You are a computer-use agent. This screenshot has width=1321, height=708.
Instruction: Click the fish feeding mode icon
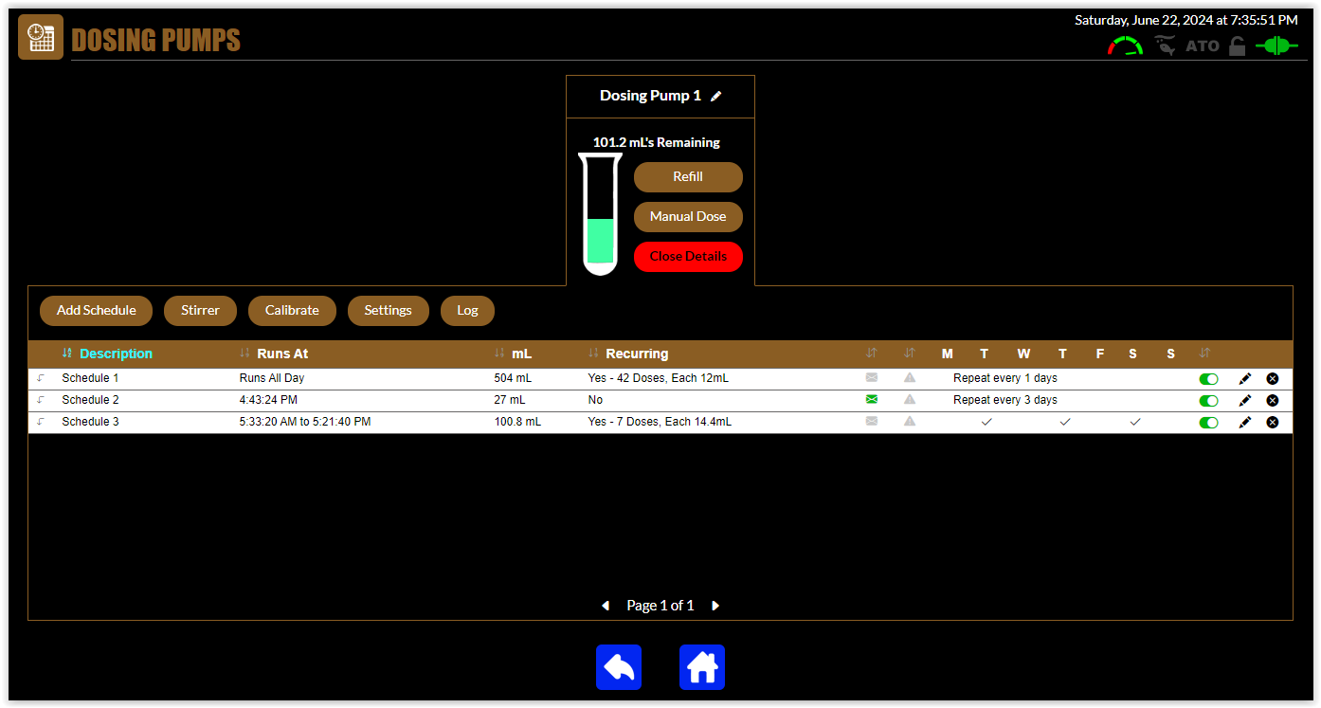point(1165,45)
